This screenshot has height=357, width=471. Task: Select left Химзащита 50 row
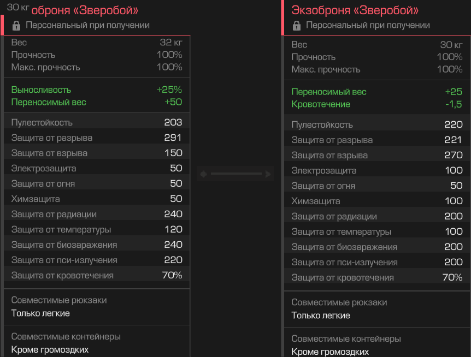(96, 199)
